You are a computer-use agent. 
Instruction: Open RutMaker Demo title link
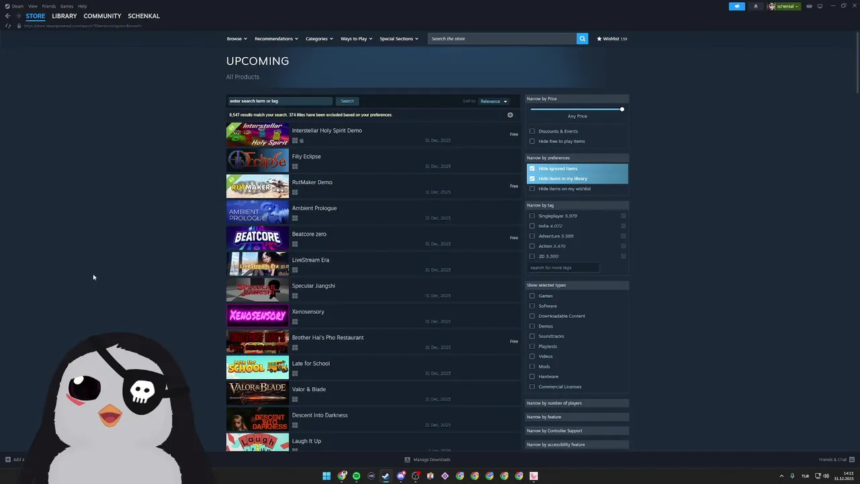tap(312, 182)
